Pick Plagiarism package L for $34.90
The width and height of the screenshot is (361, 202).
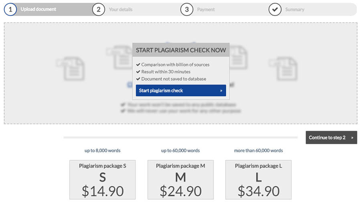click(258, 180)
